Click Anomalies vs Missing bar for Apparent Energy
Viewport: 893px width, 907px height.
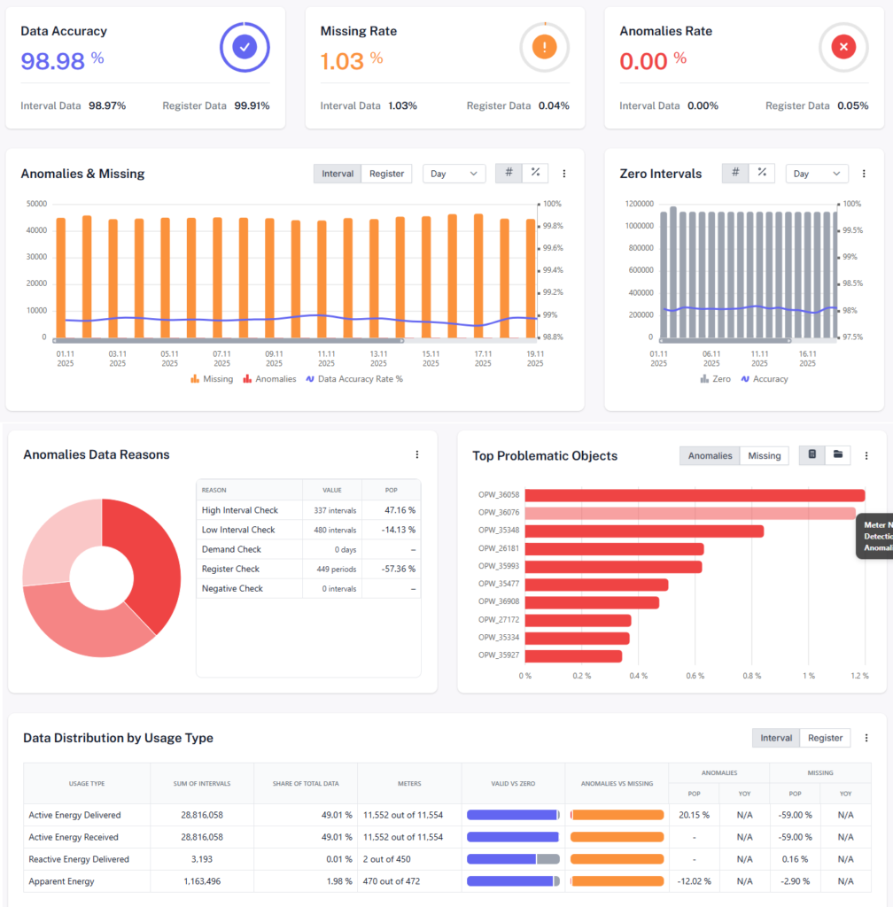click(617, 881)
